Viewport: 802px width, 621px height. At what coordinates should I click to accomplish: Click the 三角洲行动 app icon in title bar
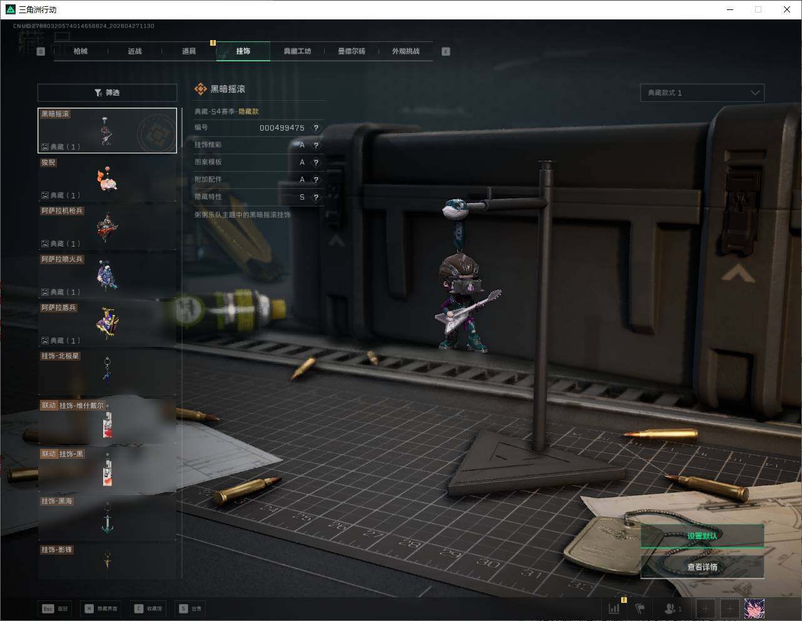[x=10, y=9]
